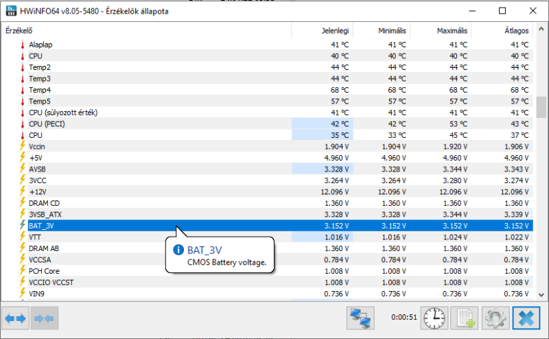Open the network remote monitoring icon
This screenshot has width=549, height=339.
(360, 318)
